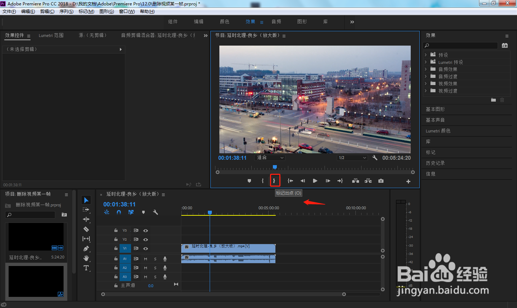
Task: Click the Lift button
Action: tap(355, 181)
